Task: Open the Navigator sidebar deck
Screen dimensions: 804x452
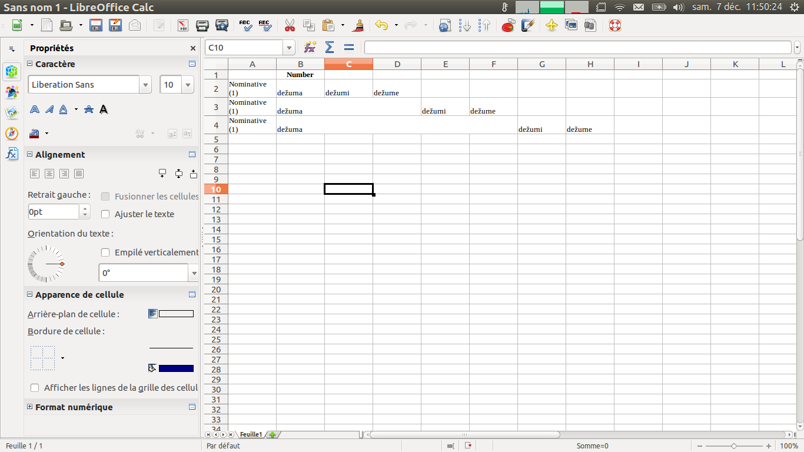Action: point(12,133)
